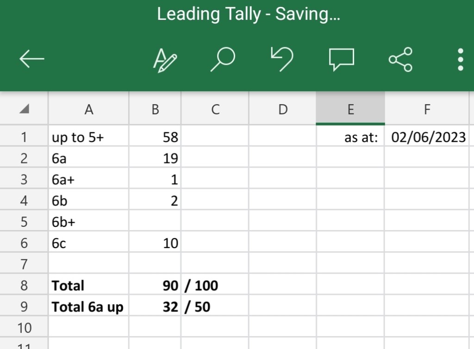
Task: Open the edit pencil tool
Action: pos(165,60)
